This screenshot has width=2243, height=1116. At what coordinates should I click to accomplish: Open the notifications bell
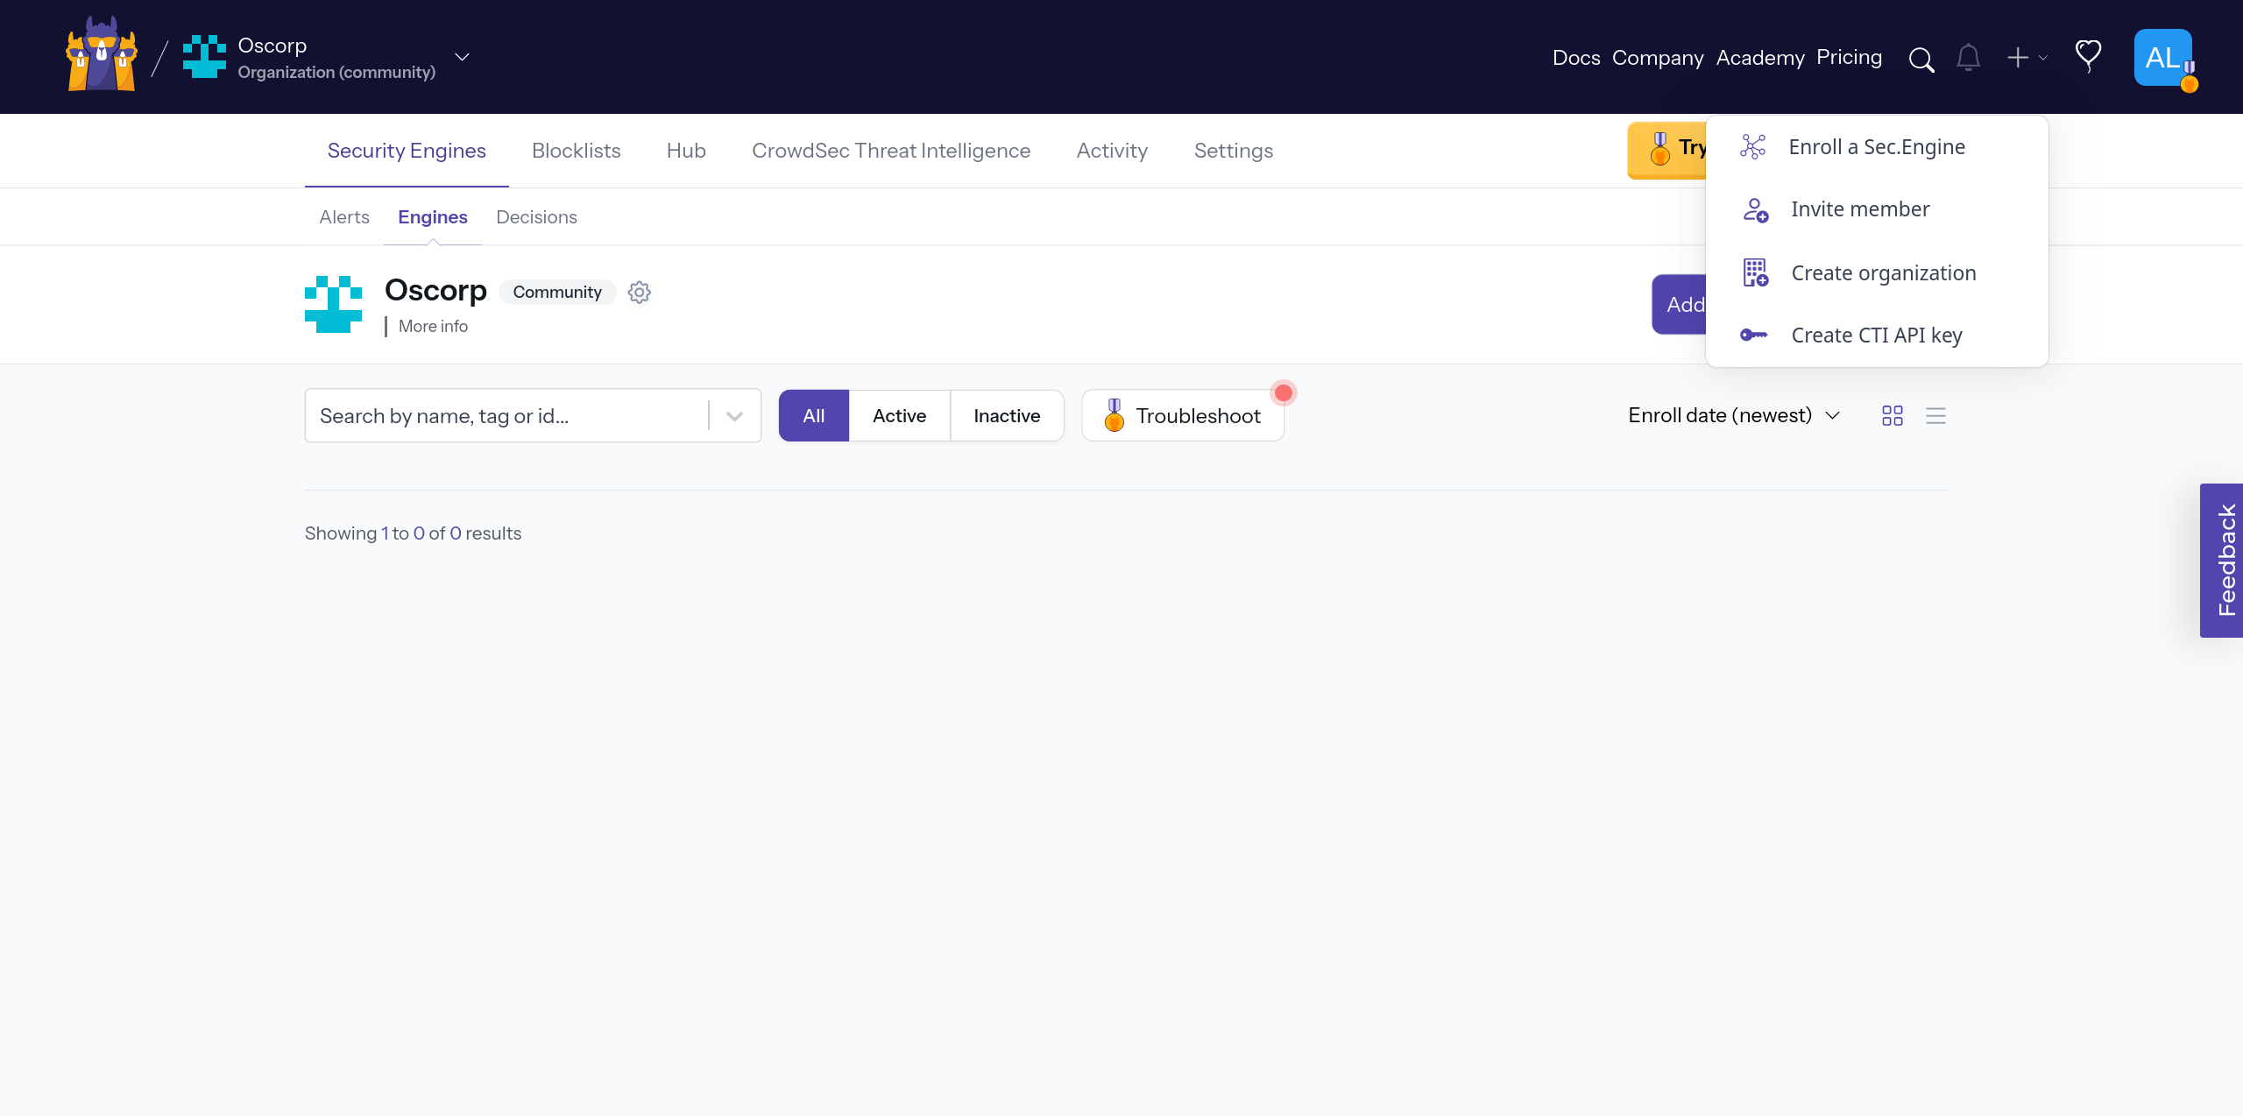(x=1968, y=58)
